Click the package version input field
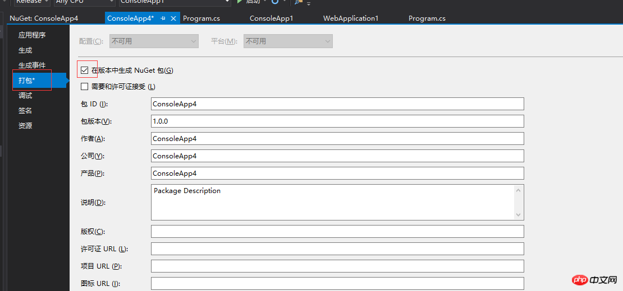This screenshot has height=291, width=623. (x=337, y=121)
